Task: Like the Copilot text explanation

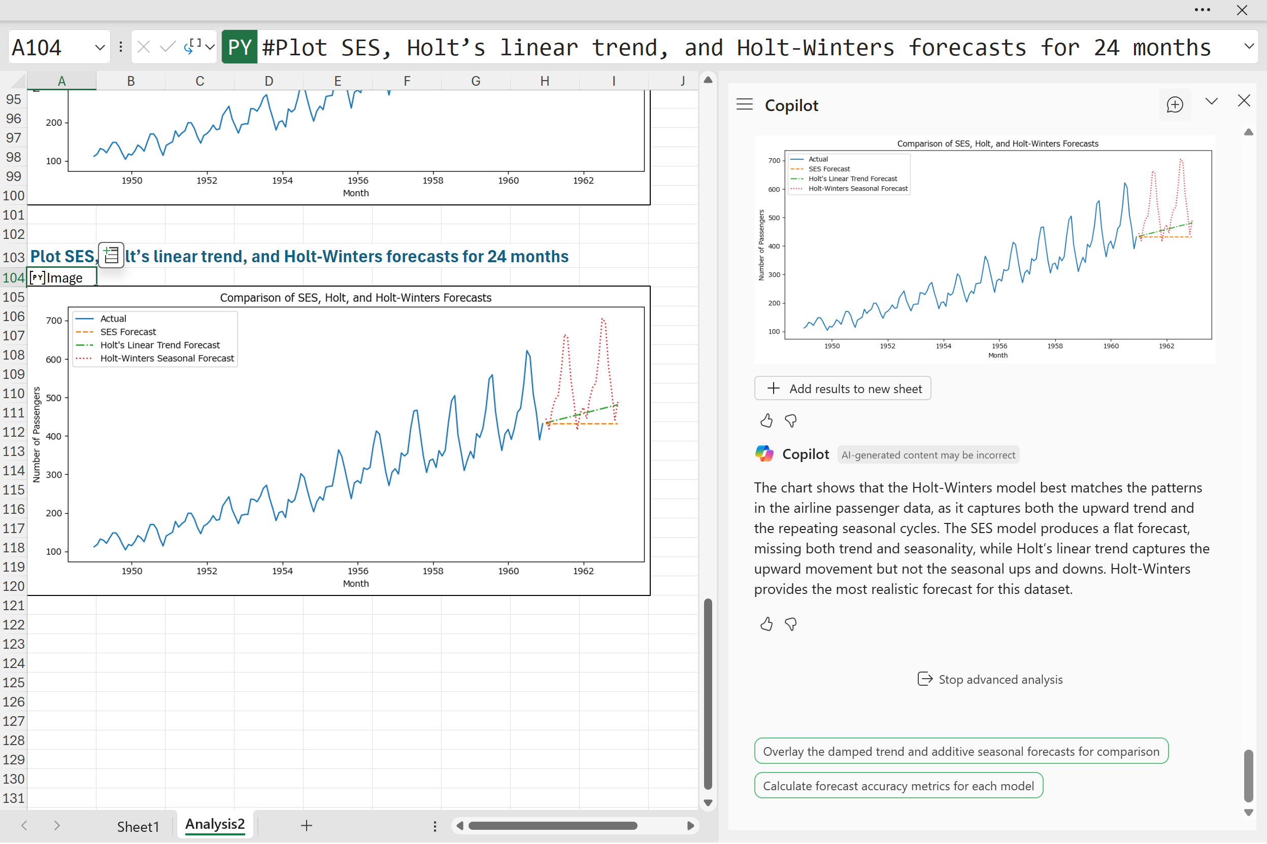Action: pos(766,624)
